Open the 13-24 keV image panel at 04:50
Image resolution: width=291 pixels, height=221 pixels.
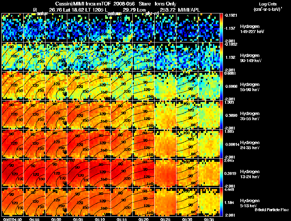click(12, 173)
